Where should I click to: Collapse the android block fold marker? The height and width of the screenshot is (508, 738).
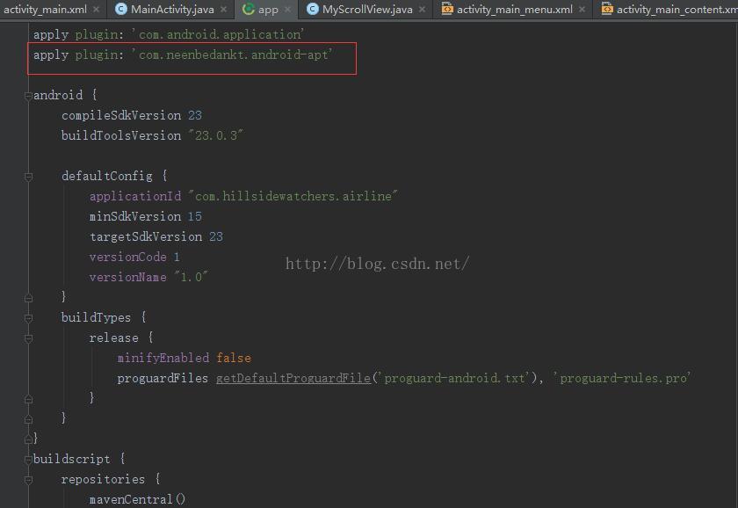[x=28, y=96]
